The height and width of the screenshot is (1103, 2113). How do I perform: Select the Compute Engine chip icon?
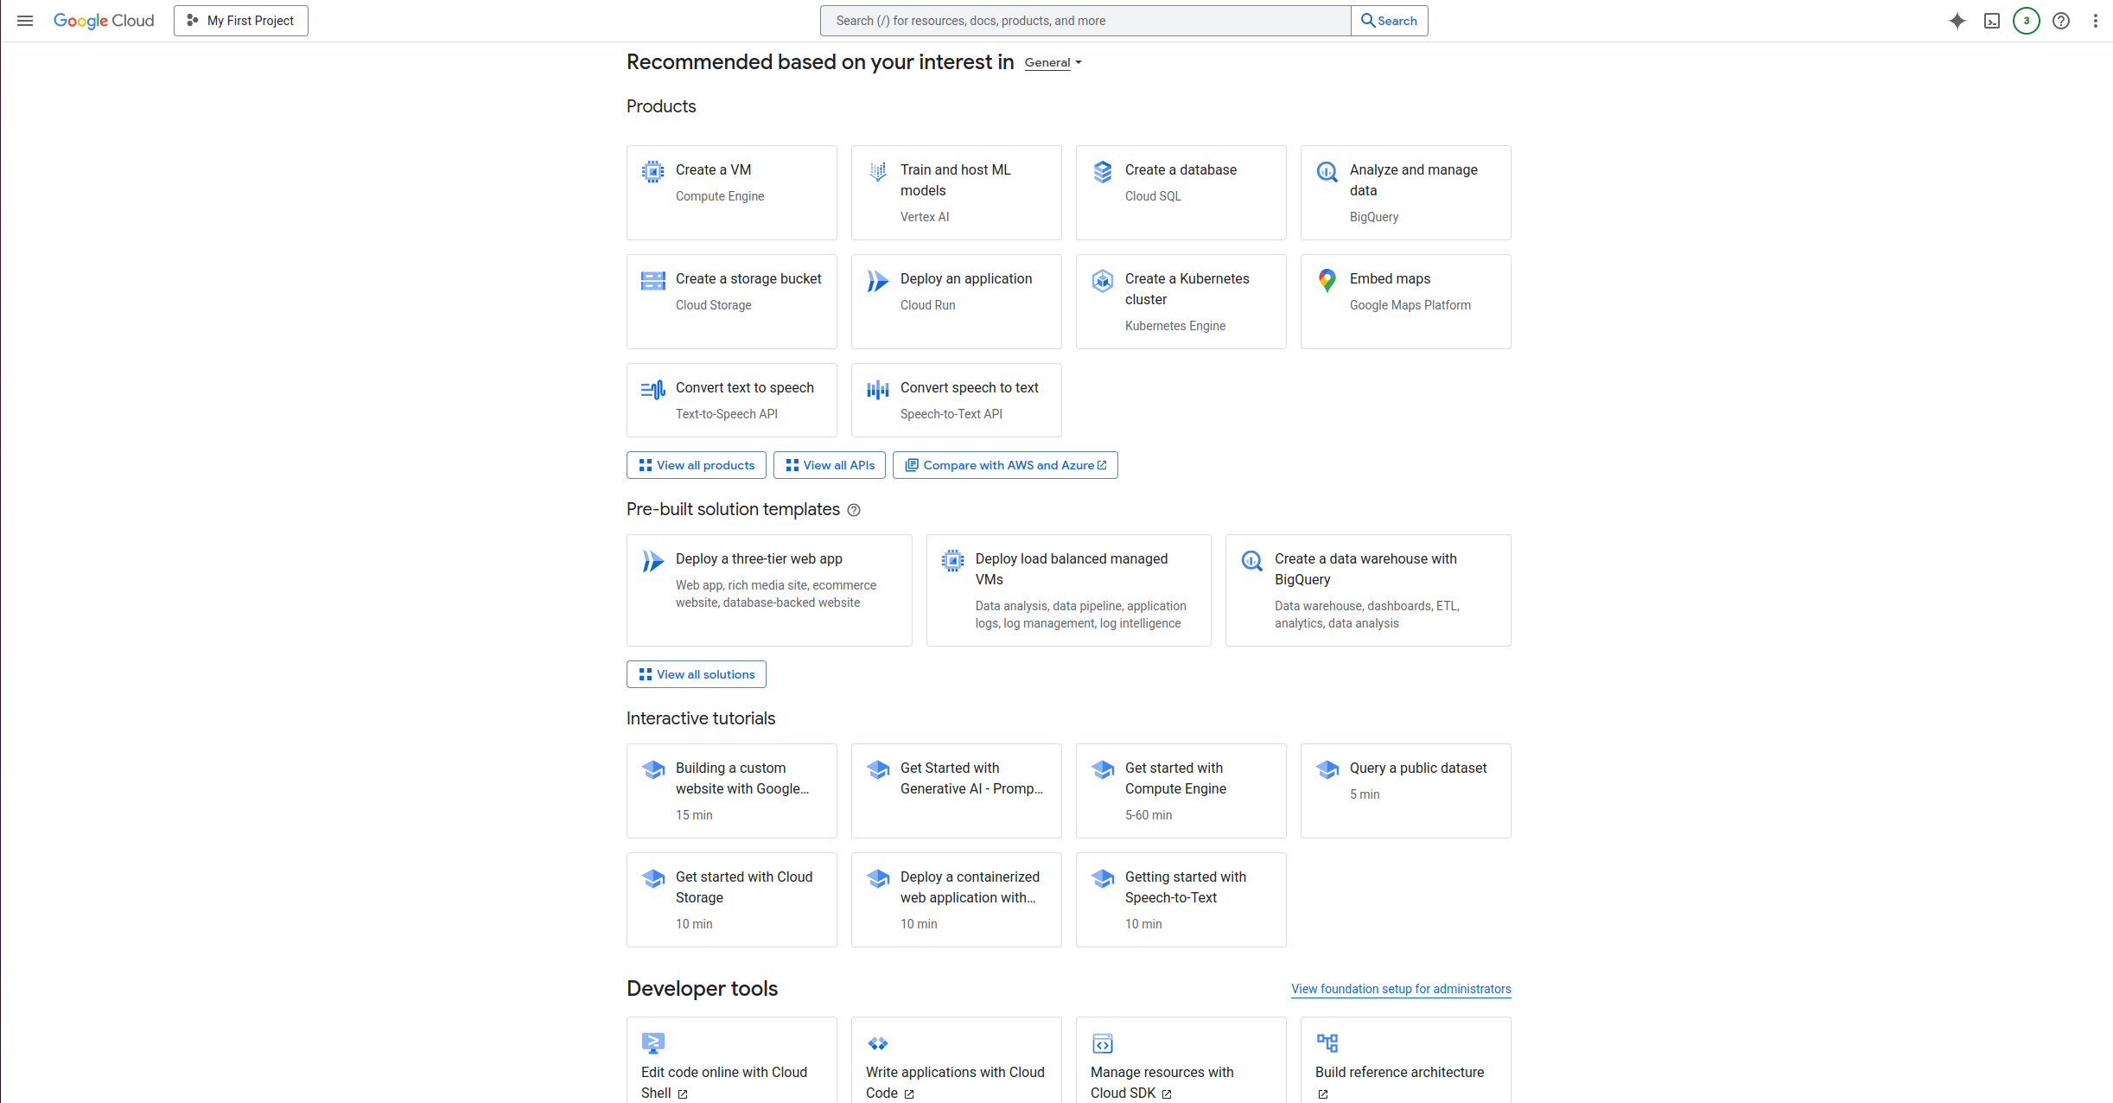pyautogui.click(x=652, y=170)
